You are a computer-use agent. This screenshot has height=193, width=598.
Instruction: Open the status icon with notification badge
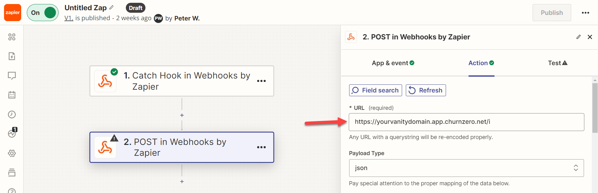(x=12, y=133)
